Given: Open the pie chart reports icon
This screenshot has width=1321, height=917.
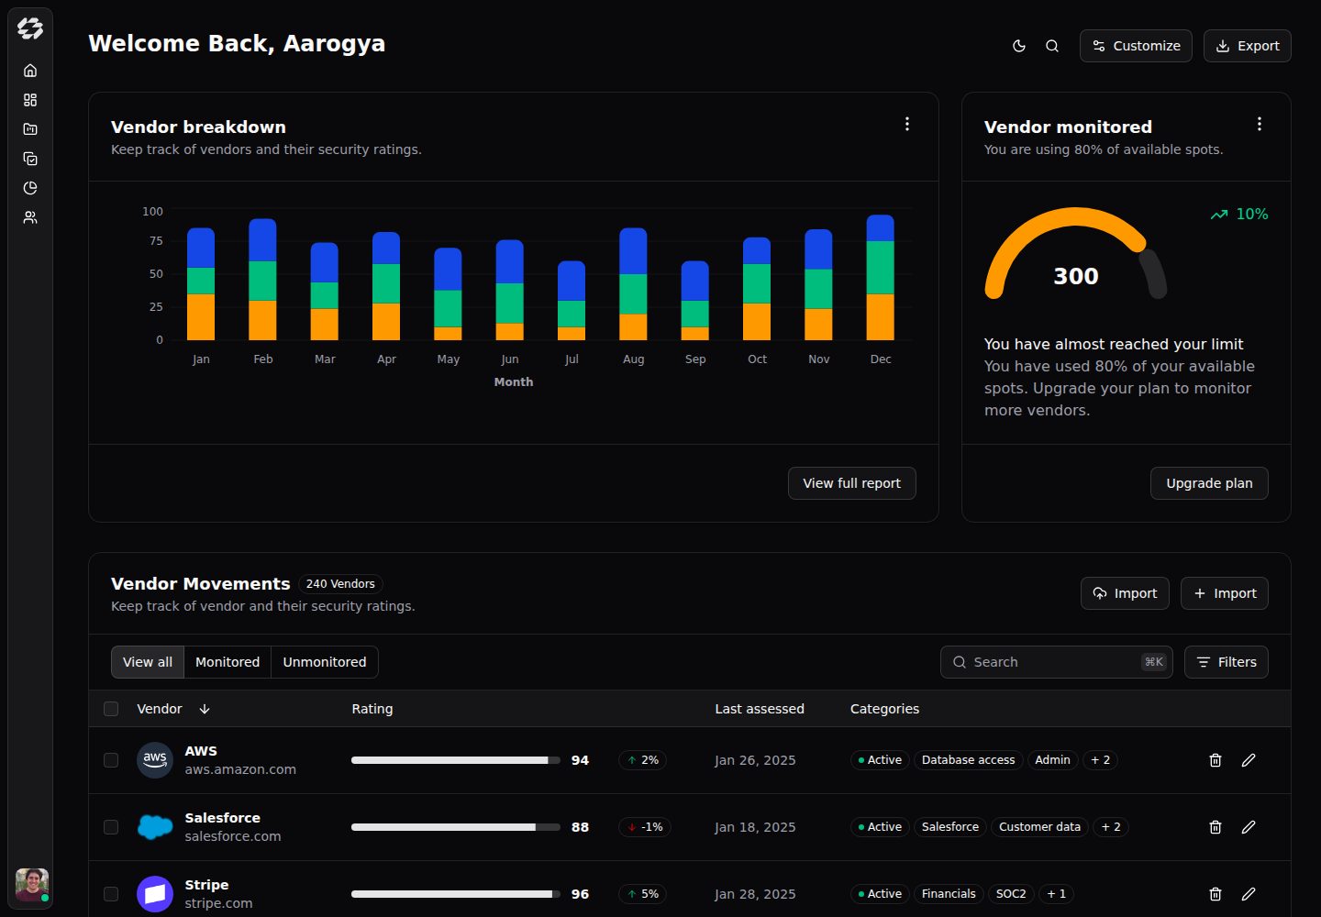Looking at the screenshot, I should (x=30, y=188).
